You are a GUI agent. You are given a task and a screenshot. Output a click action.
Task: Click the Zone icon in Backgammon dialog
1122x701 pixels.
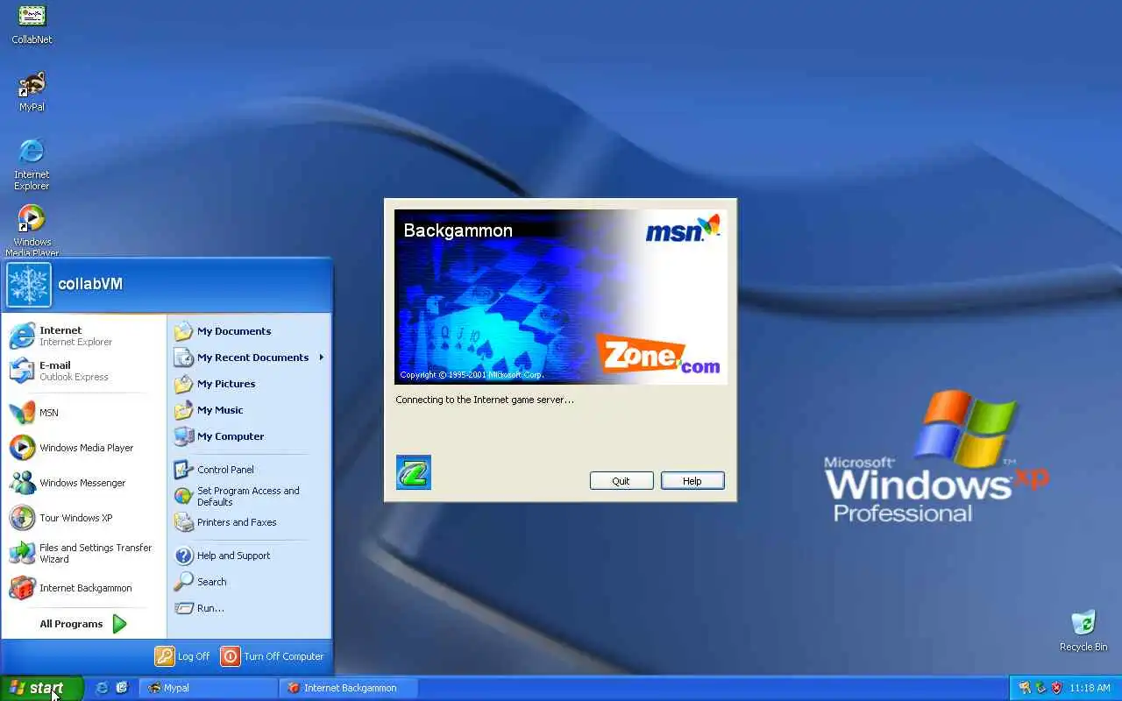point(413,472)
